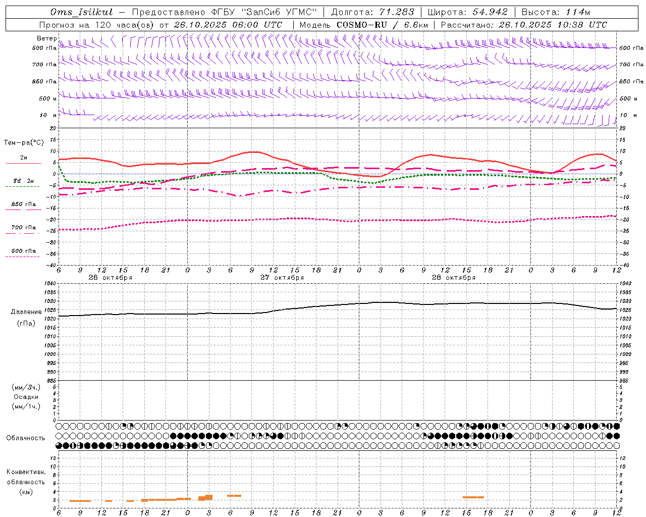Click the 27 октября date label
The image size is (646, 517).
[282, 278]
